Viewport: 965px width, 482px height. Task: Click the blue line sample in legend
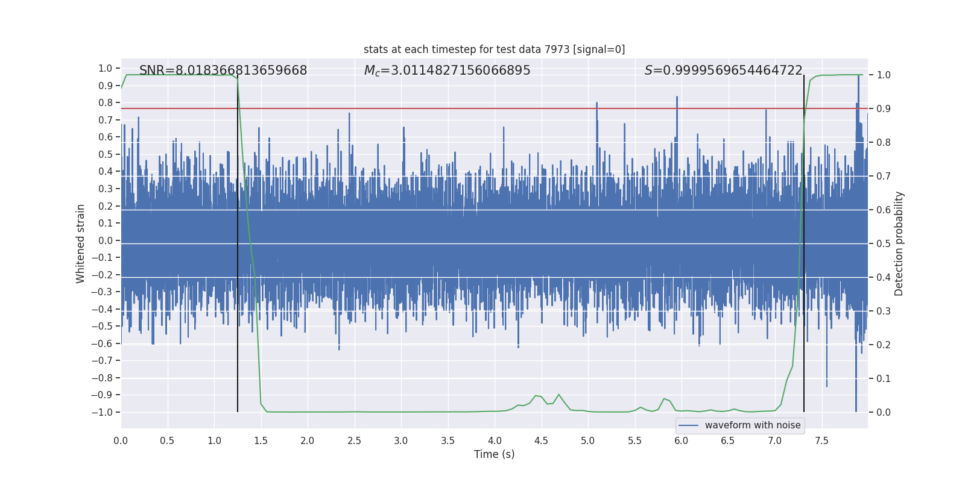[689, 425]
